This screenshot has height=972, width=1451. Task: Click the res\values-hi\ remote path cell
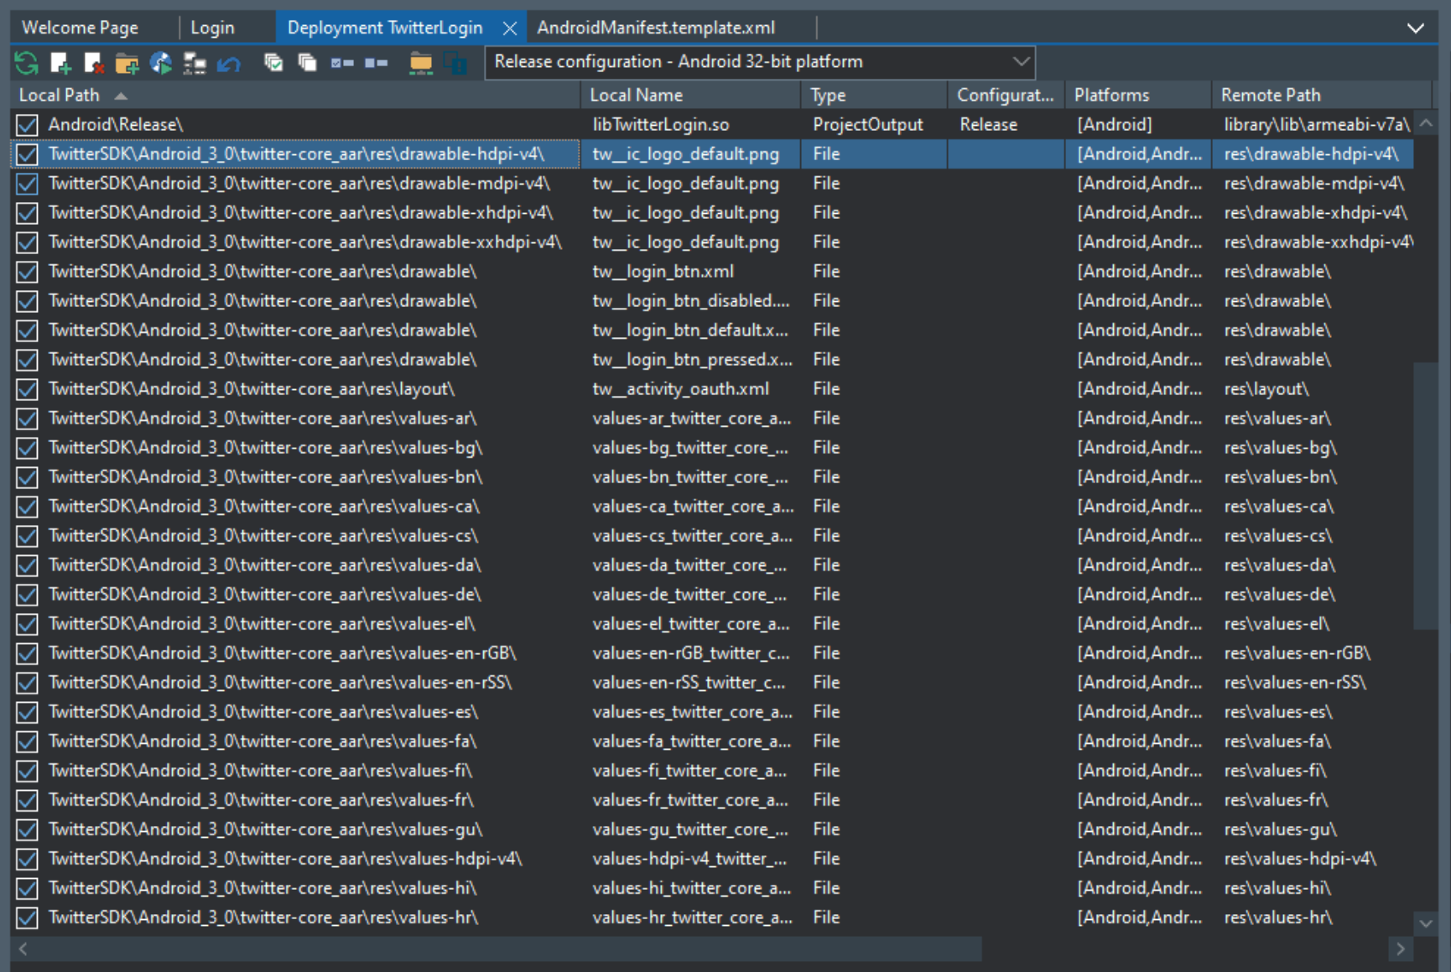click(x=1277, y=888)
